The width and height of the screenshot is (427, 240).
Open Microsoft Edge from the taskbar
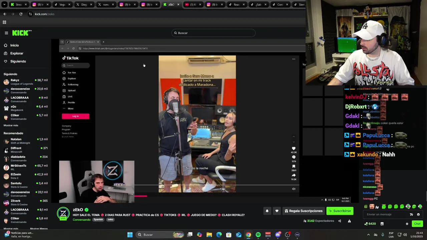tap(219, 235)
